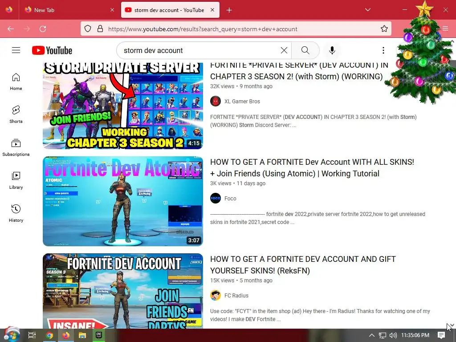Click Firefox taskbar icon
The image size is (456, 342).
point(66,335)
